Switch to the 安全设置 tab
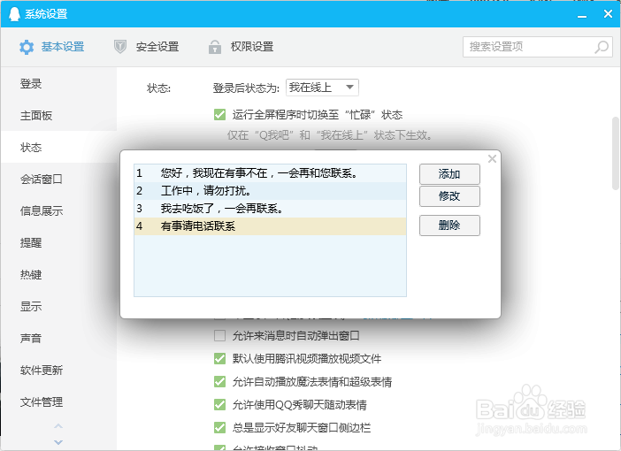Viewport: 621px width, 451px height. point(146,47)
